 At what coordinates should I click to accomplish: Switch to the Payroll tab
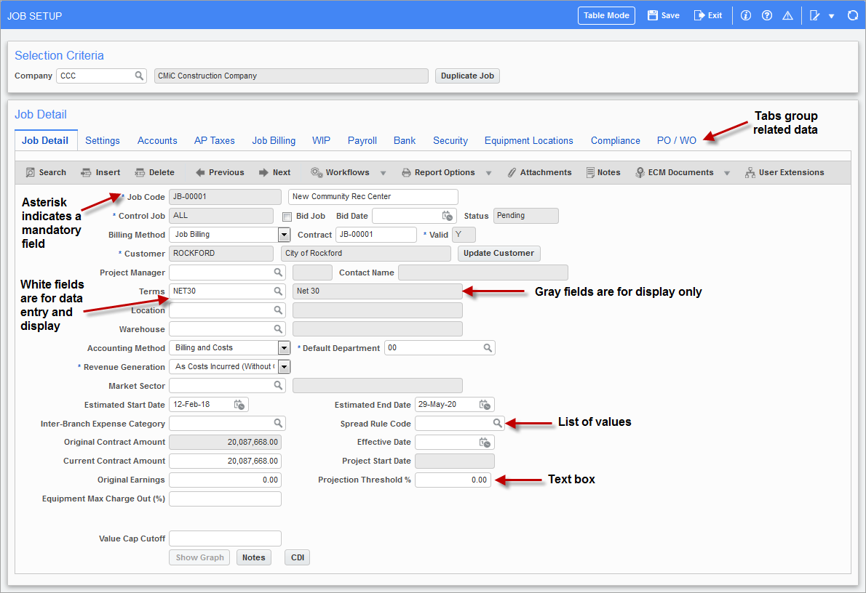362,140
